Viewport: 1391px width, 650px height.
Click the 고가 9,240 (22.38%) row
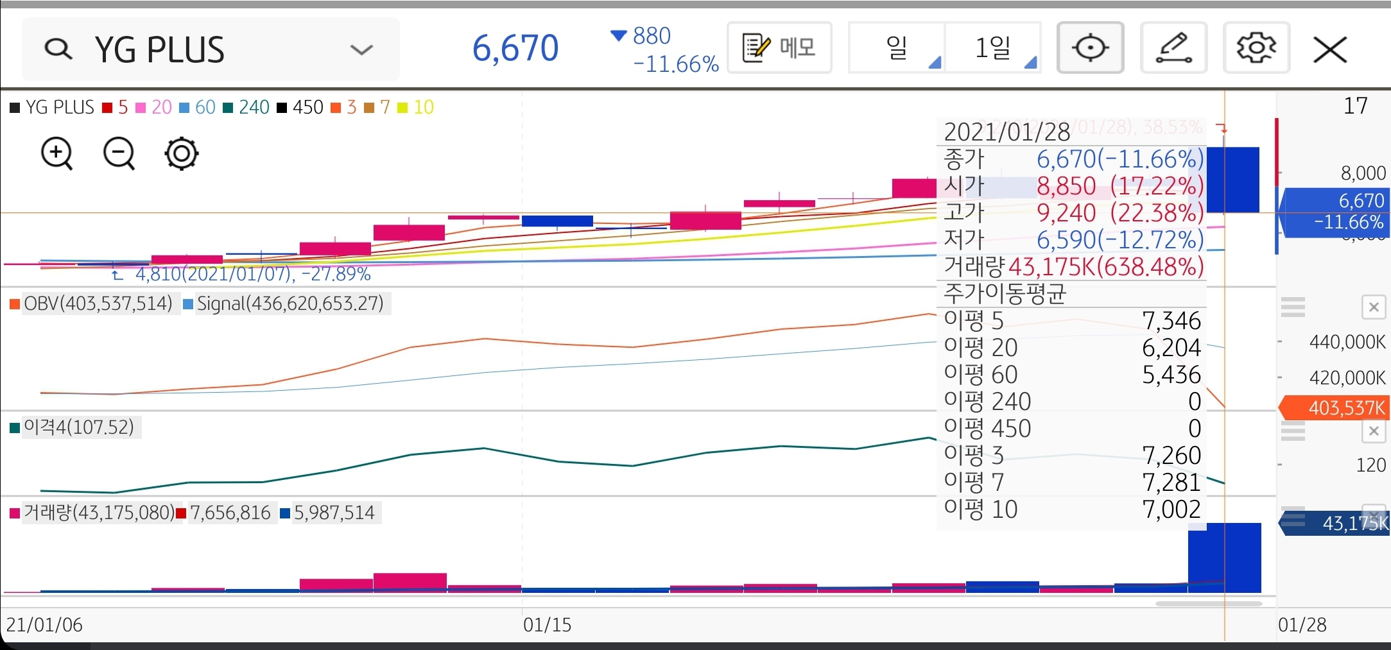pos(1073,213)
